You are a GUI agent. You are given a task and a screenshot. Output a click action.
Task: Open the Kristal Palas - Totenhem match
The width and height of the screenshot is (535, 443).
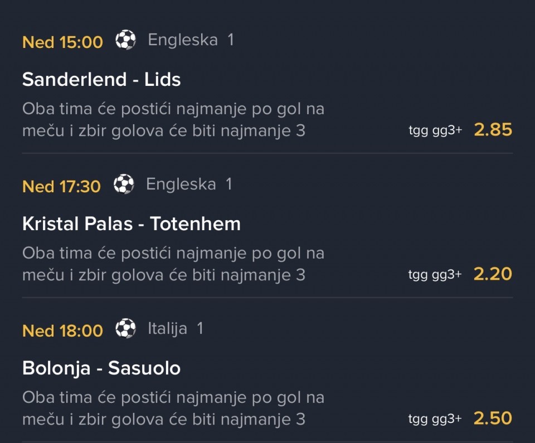point(132,224)
